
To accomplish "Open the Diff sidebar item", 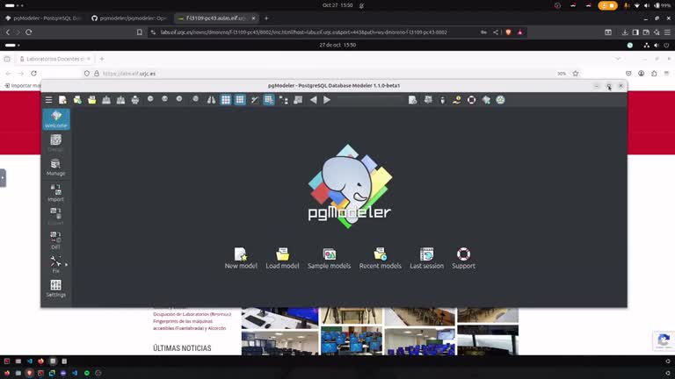I will pyautogui.click(x=56, y=240).
